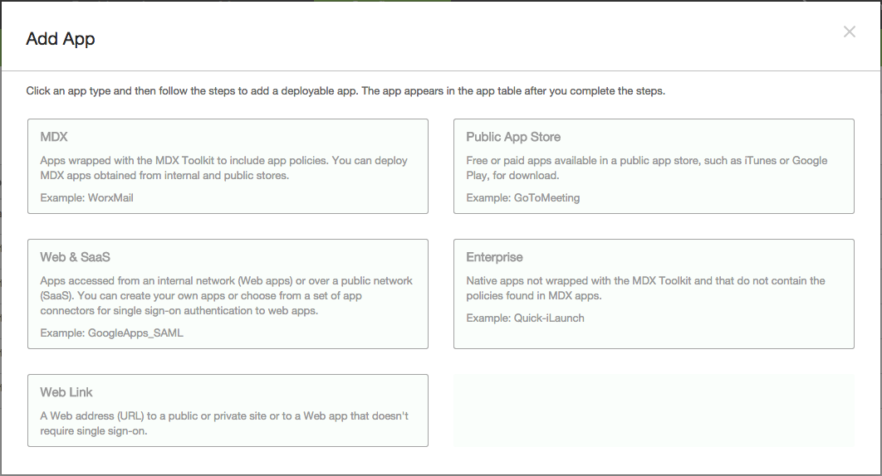This screenshot has height=476, width=882.
Task: Choose the Web Link app type
Action: [x=228, y=410]
